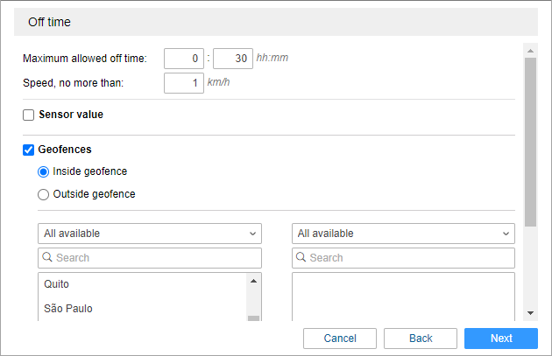Click the dialog vertical scrollbar thumb

530,140
